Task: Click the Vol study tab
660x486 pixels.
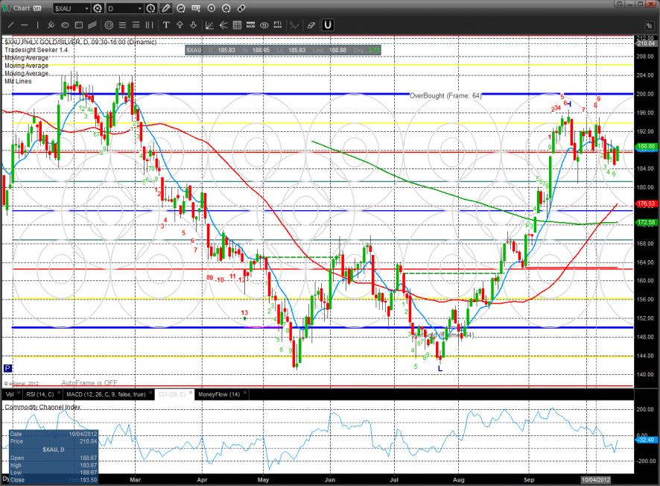Action: point(10,394)
